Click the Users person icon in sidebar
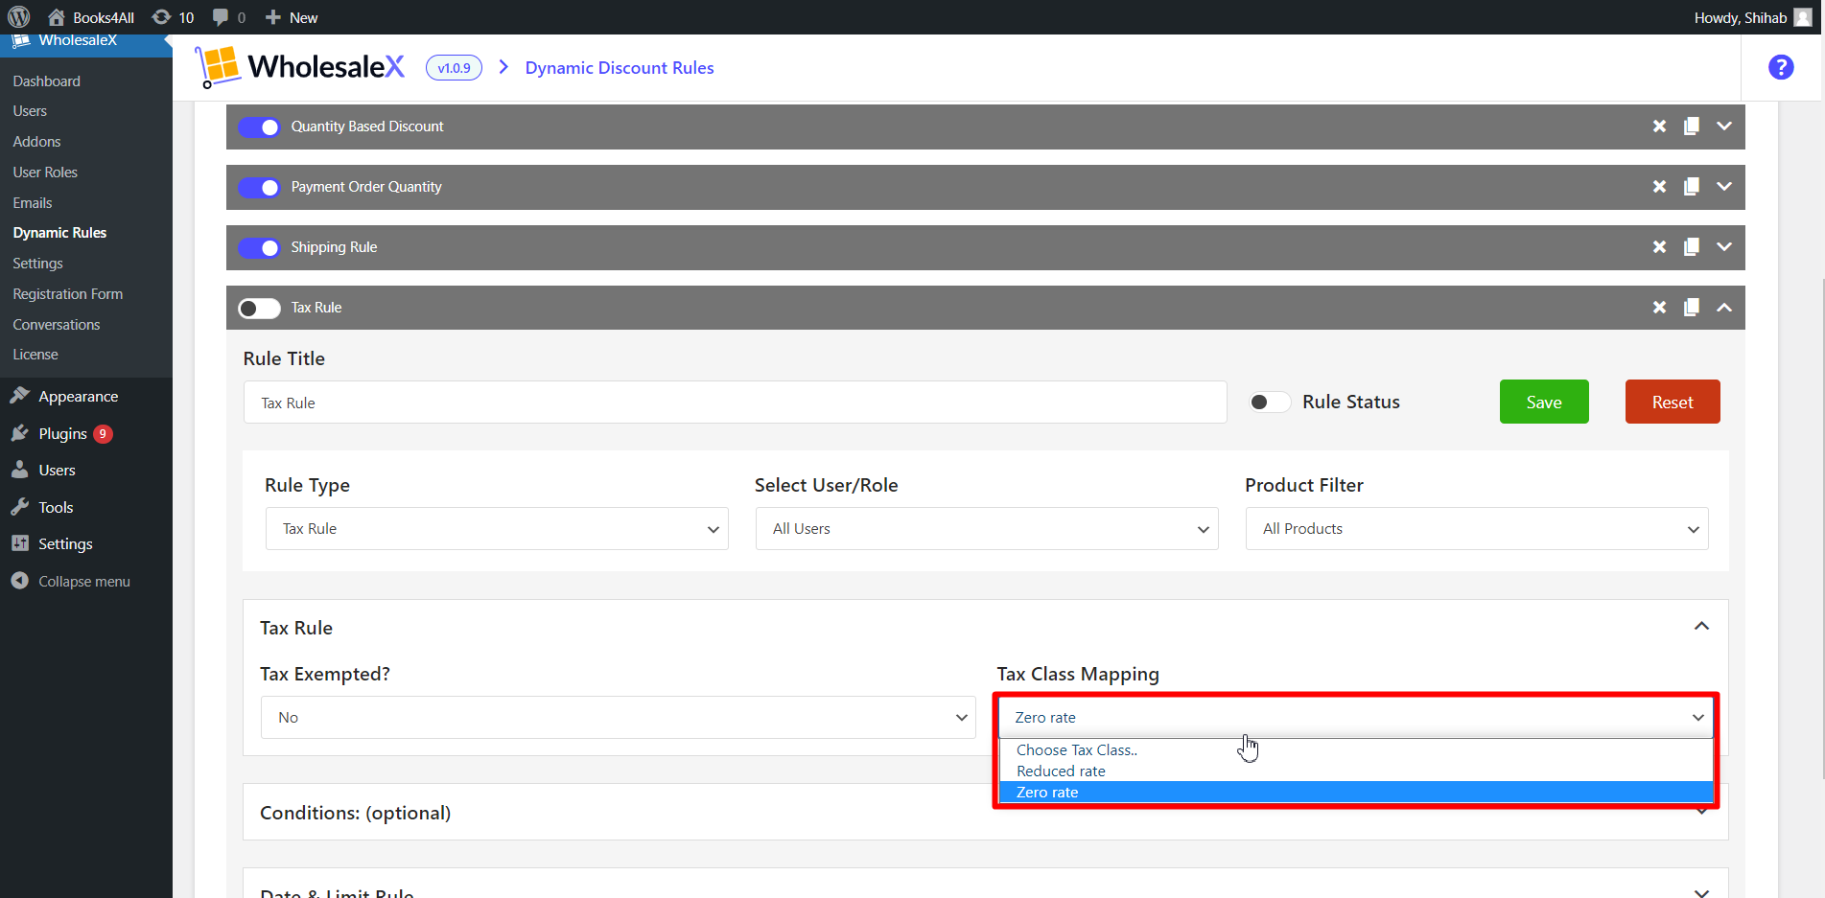Viewport: 1825px width, 898px height. click(20, 470)
